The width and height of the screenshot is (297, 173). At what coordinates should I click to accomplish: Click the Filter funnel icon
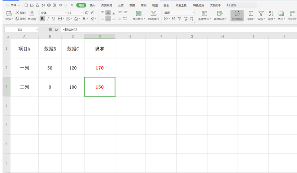coord(261,13)
